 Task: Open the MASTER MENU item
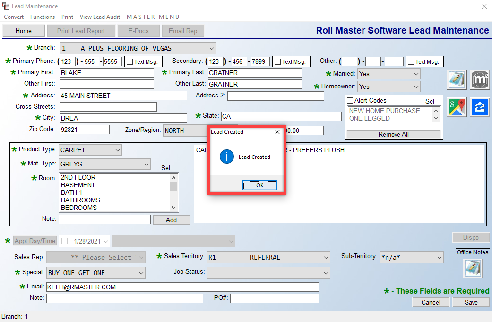click(153, 17)
